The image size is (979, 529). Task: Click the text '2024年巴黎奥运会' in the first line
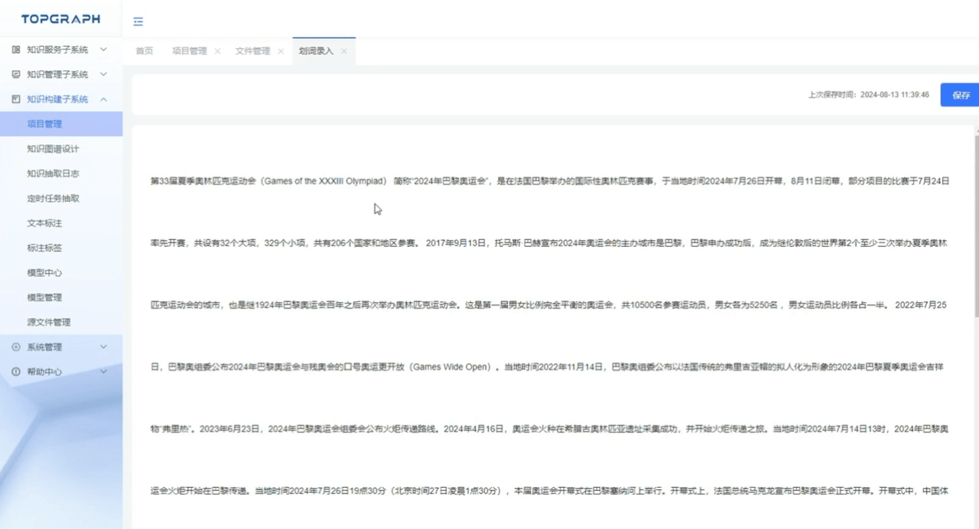[450, 182]
